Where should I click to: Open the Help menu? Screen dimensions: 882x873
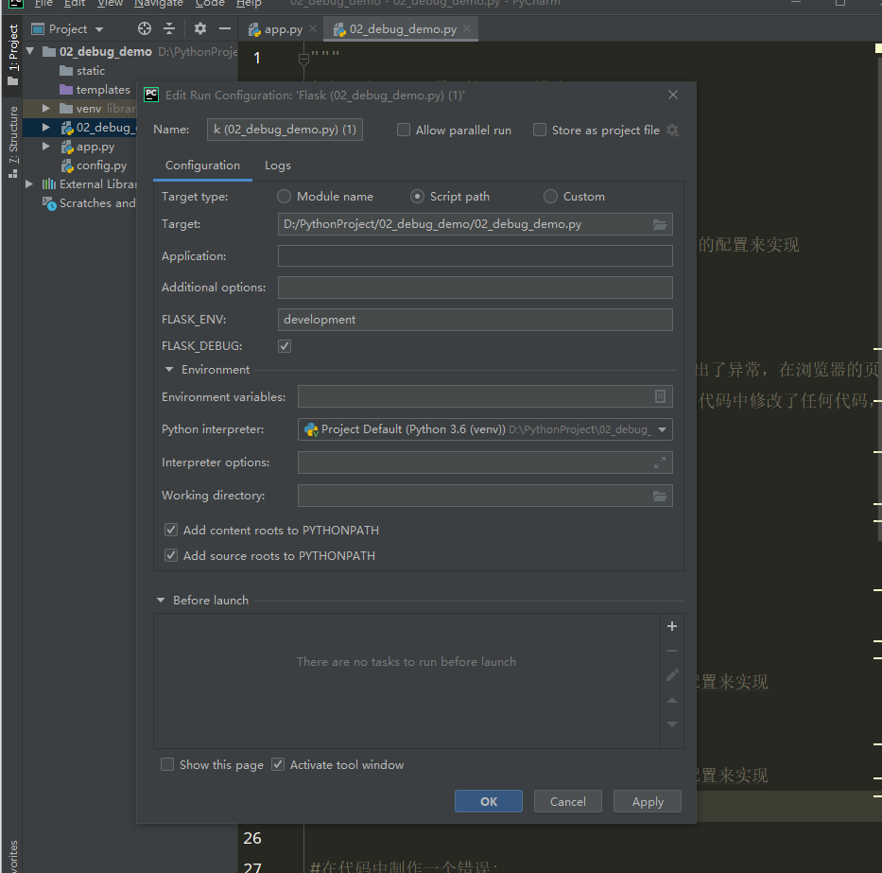coord(249,5)
